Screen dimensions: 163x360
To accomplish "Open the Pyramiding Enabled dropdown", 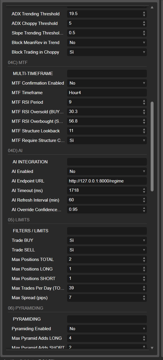I will click(106, 329).
